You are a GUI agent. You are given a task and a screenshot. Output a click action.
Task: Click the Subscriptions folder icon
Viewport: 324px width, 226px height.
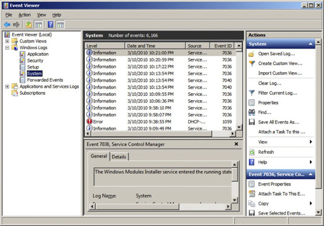click(15, 93)
